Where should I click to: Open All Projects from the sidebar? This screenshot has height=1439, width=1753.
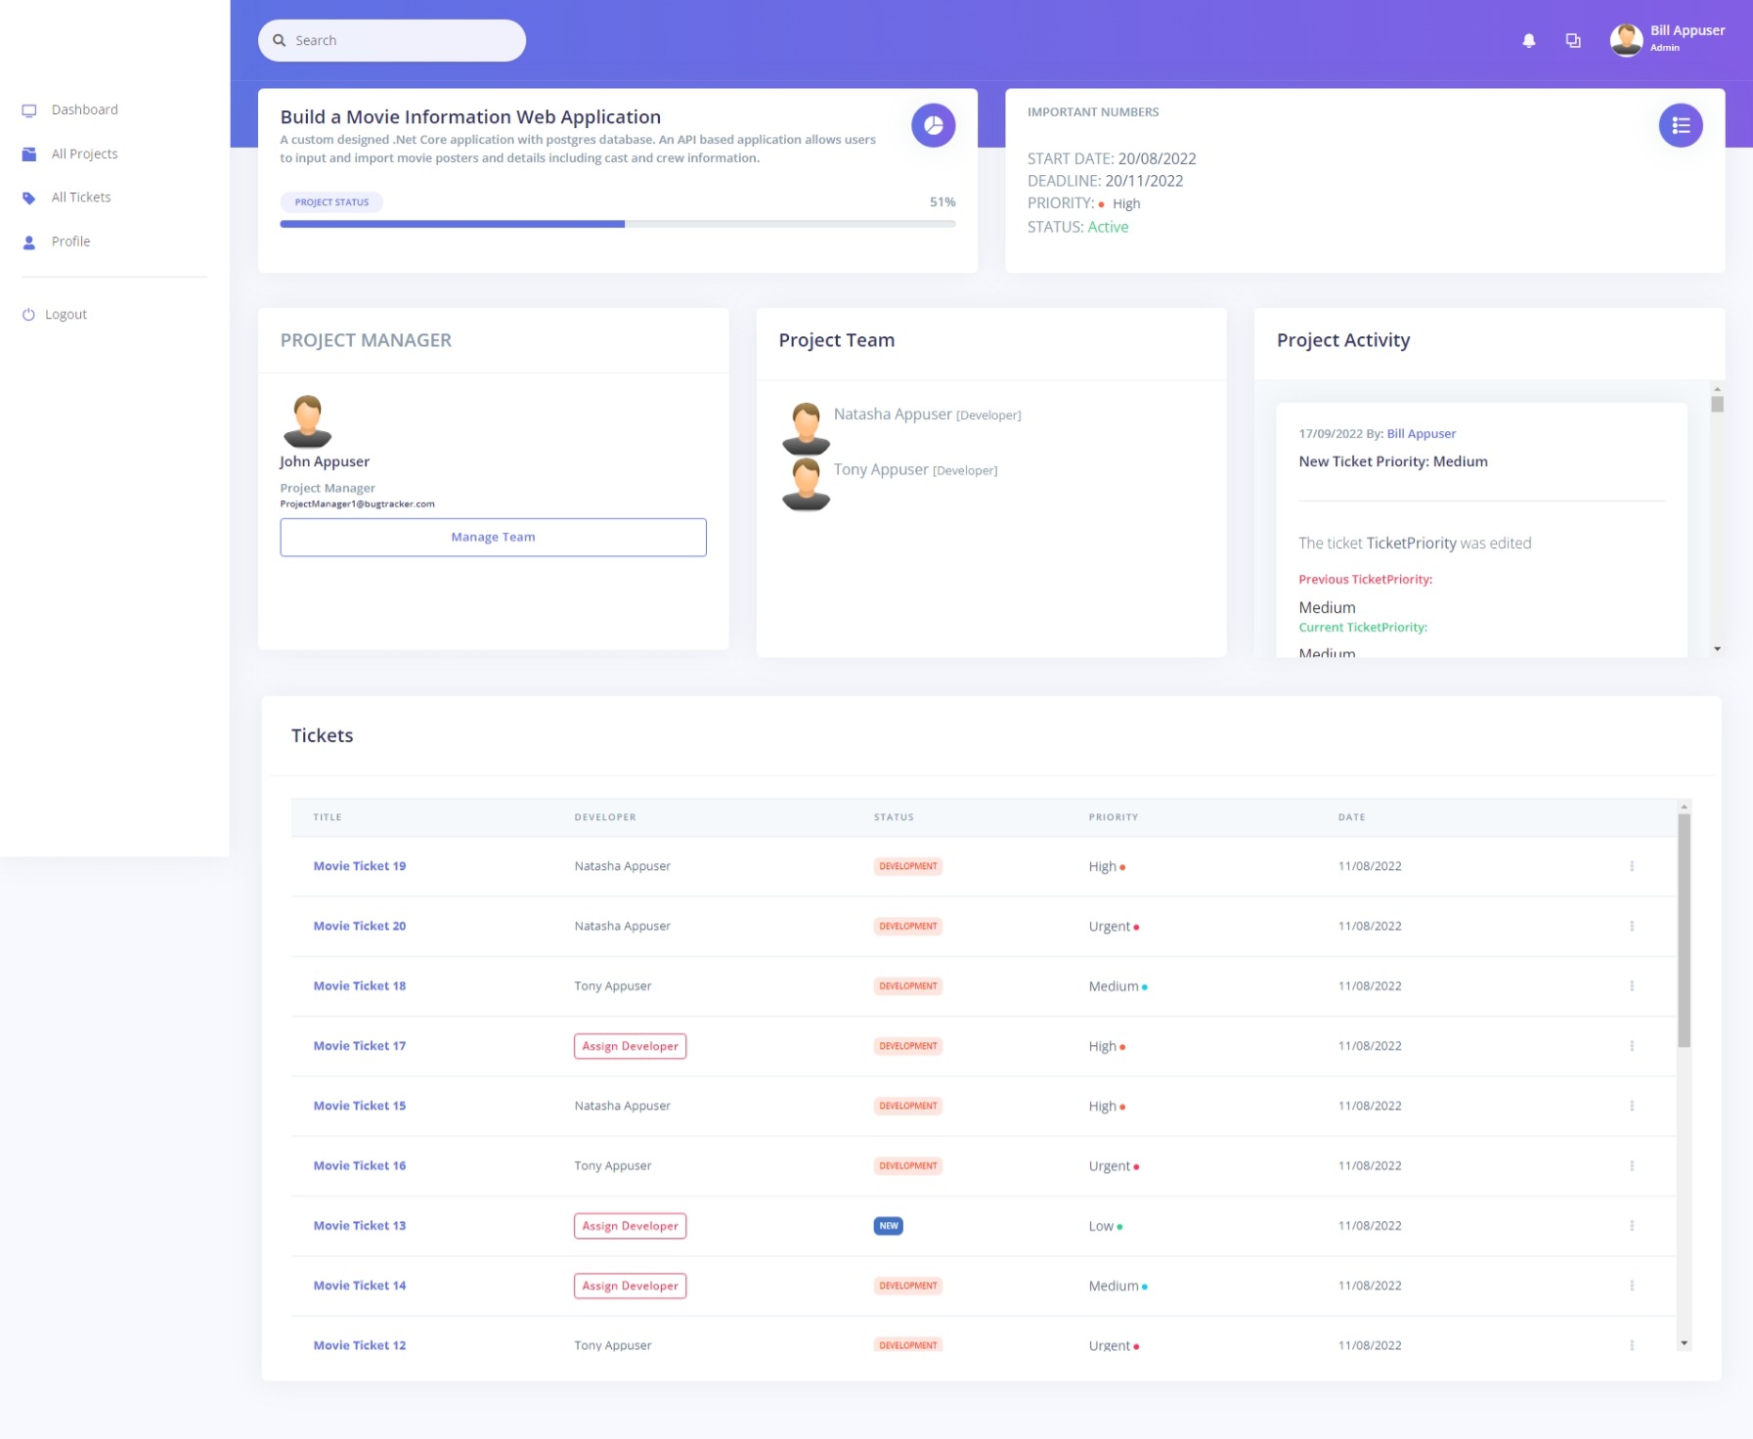(x=84, y=154)
